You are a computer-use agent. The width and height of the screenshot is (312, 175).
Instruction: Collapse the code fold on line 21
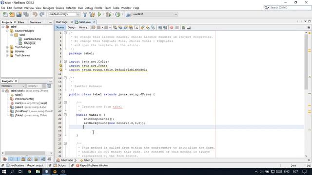coord(65,115)
